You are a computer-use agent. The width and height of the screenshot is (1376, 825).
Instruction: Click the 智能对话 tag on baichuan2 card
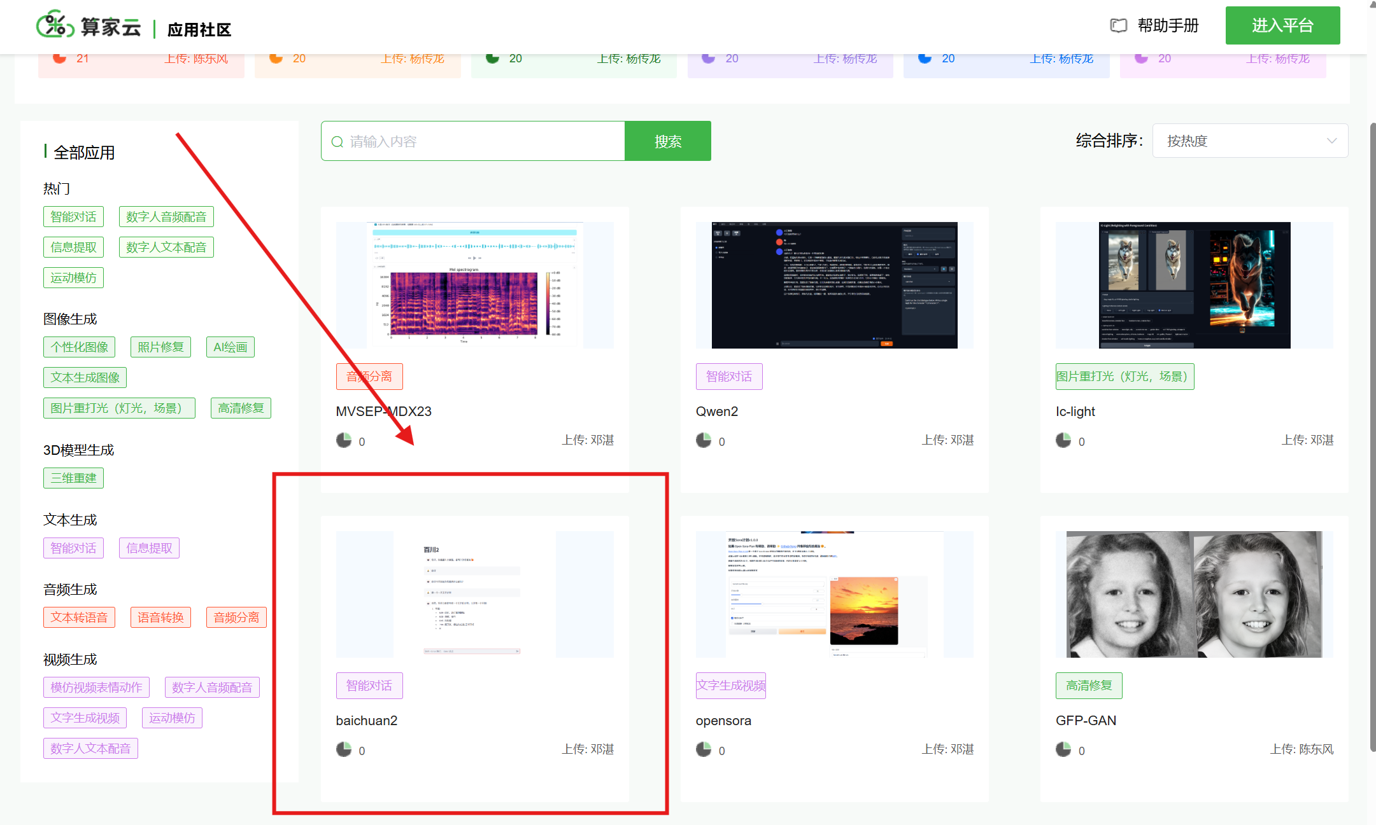(x=369, y=686)
